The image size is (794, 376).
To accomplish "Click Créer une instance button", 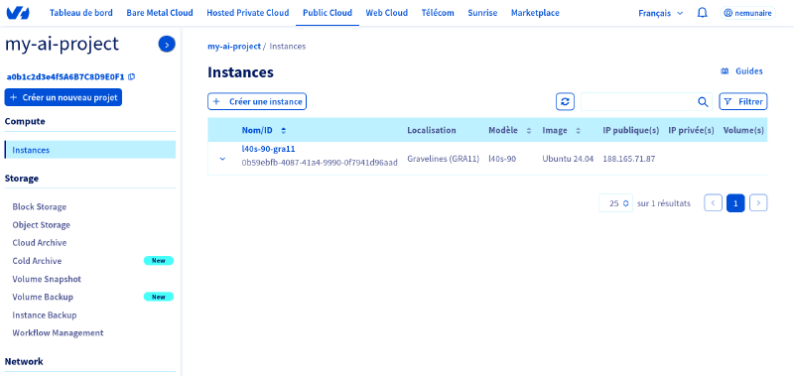I will tap(257, 102).
